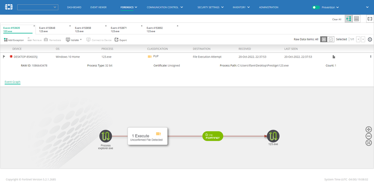Click the flag icon on DESKTOP-85K6O5J row
The width and height of the screenshot is (374, 182).
pyautogui.click(x=4, y=57)
